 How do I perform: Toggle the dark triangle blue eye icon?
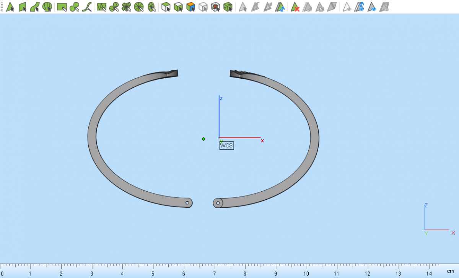(371, 7)
